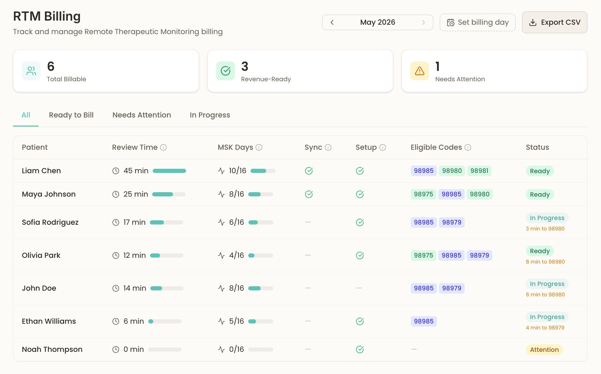Click Ready status badge for Liam Chen
Screen dimensions: 601x374
[x=540, y=171]
